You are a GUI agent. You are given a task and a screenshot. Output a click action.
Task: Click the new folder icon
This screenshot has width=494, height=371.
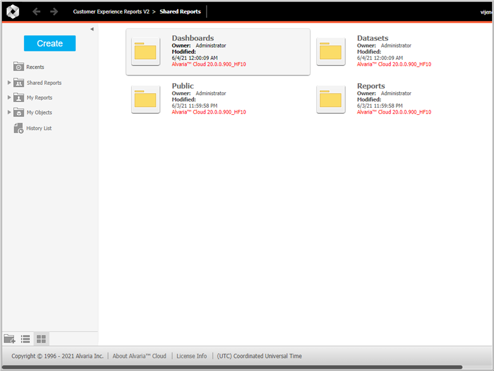point(10,339)
